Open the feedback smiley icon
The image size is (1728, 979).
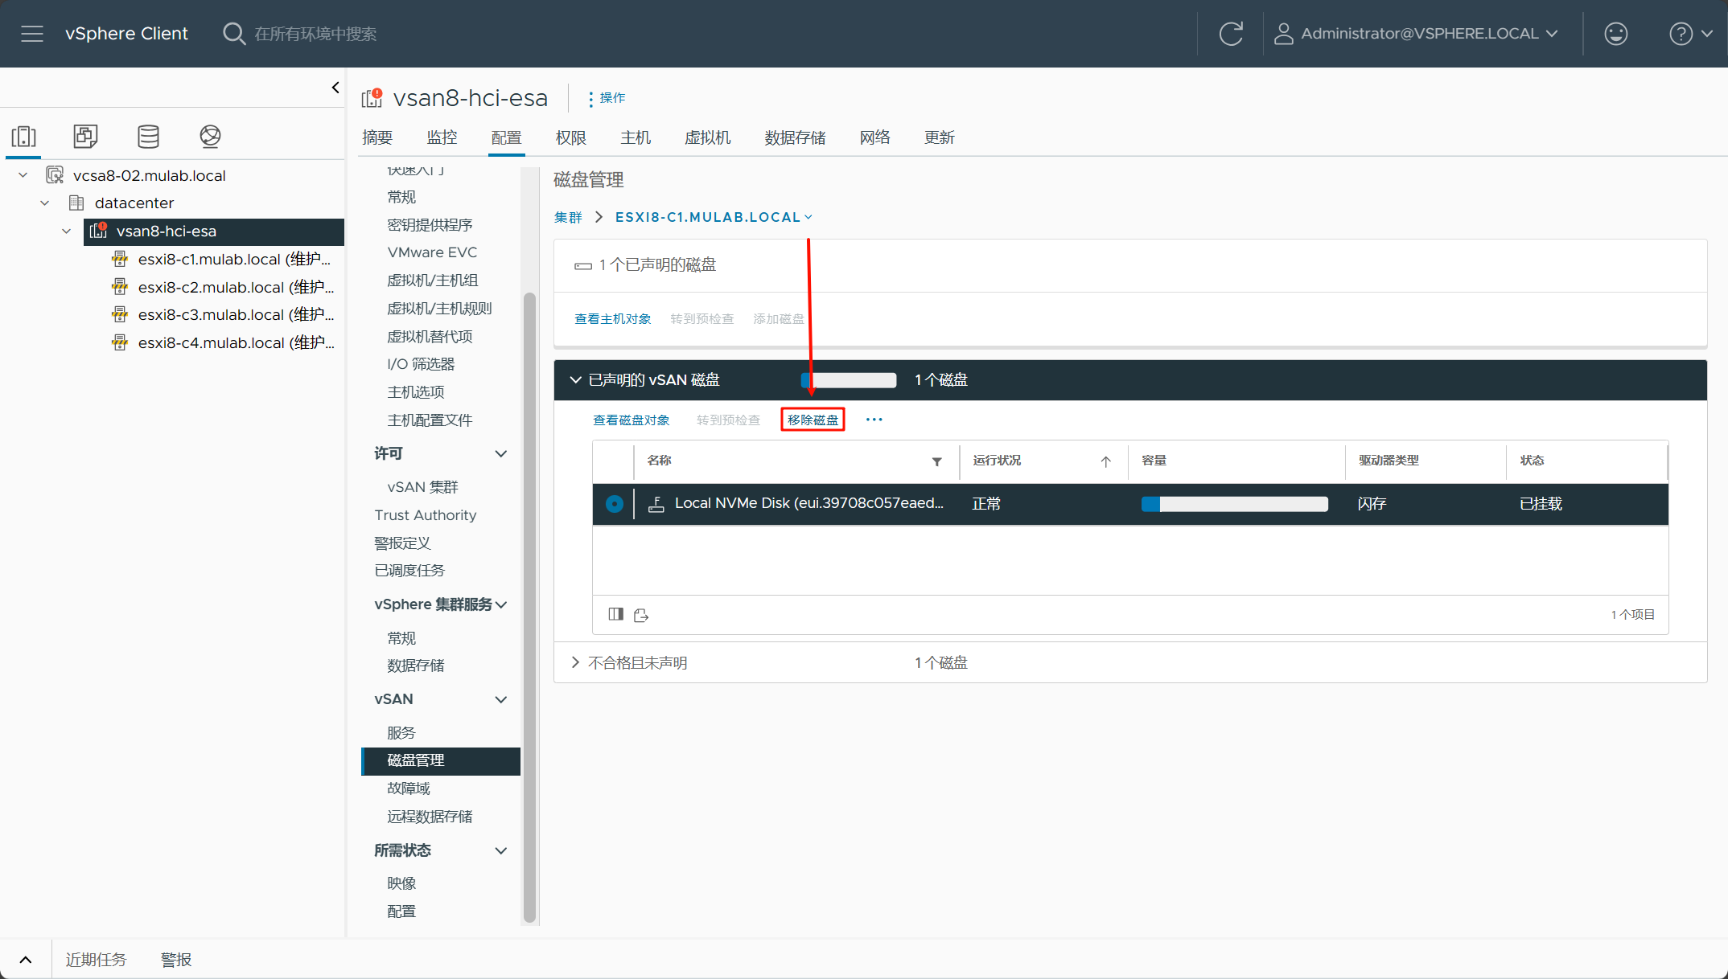(x=1615, y=34)
